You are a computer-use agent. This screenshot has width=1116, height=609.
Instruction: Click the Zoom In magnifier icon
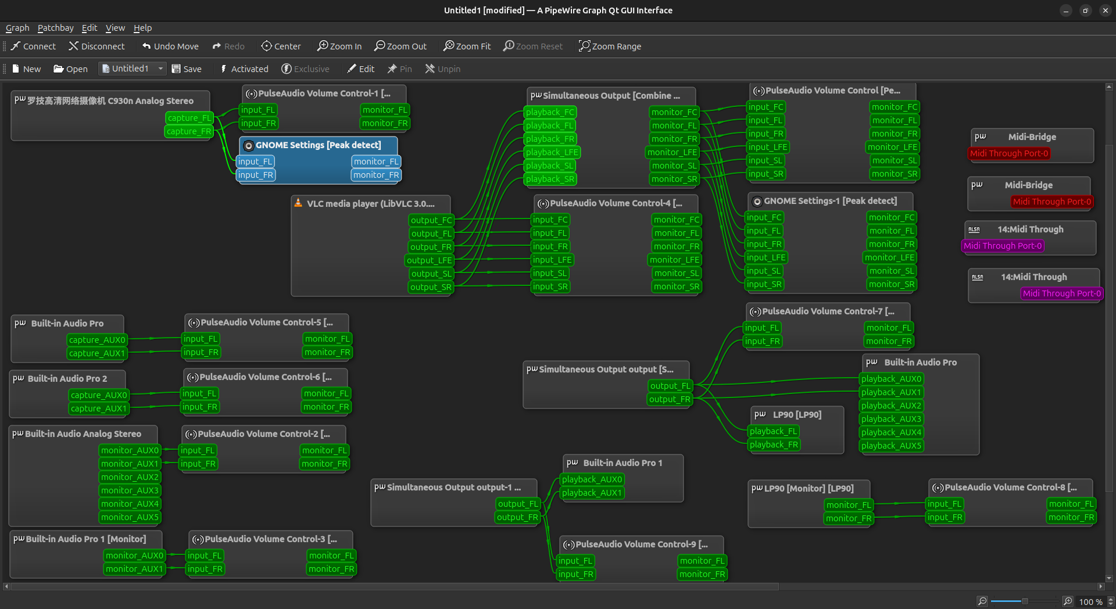click(x=322, y=46)
